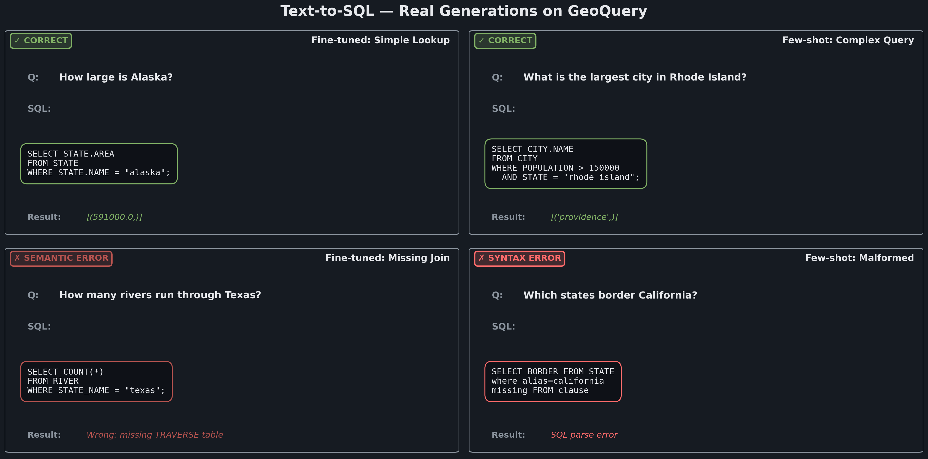Click 'How many rivers run through Texas?'
This screenshot has width=928, height=459.
click(160, 295)
